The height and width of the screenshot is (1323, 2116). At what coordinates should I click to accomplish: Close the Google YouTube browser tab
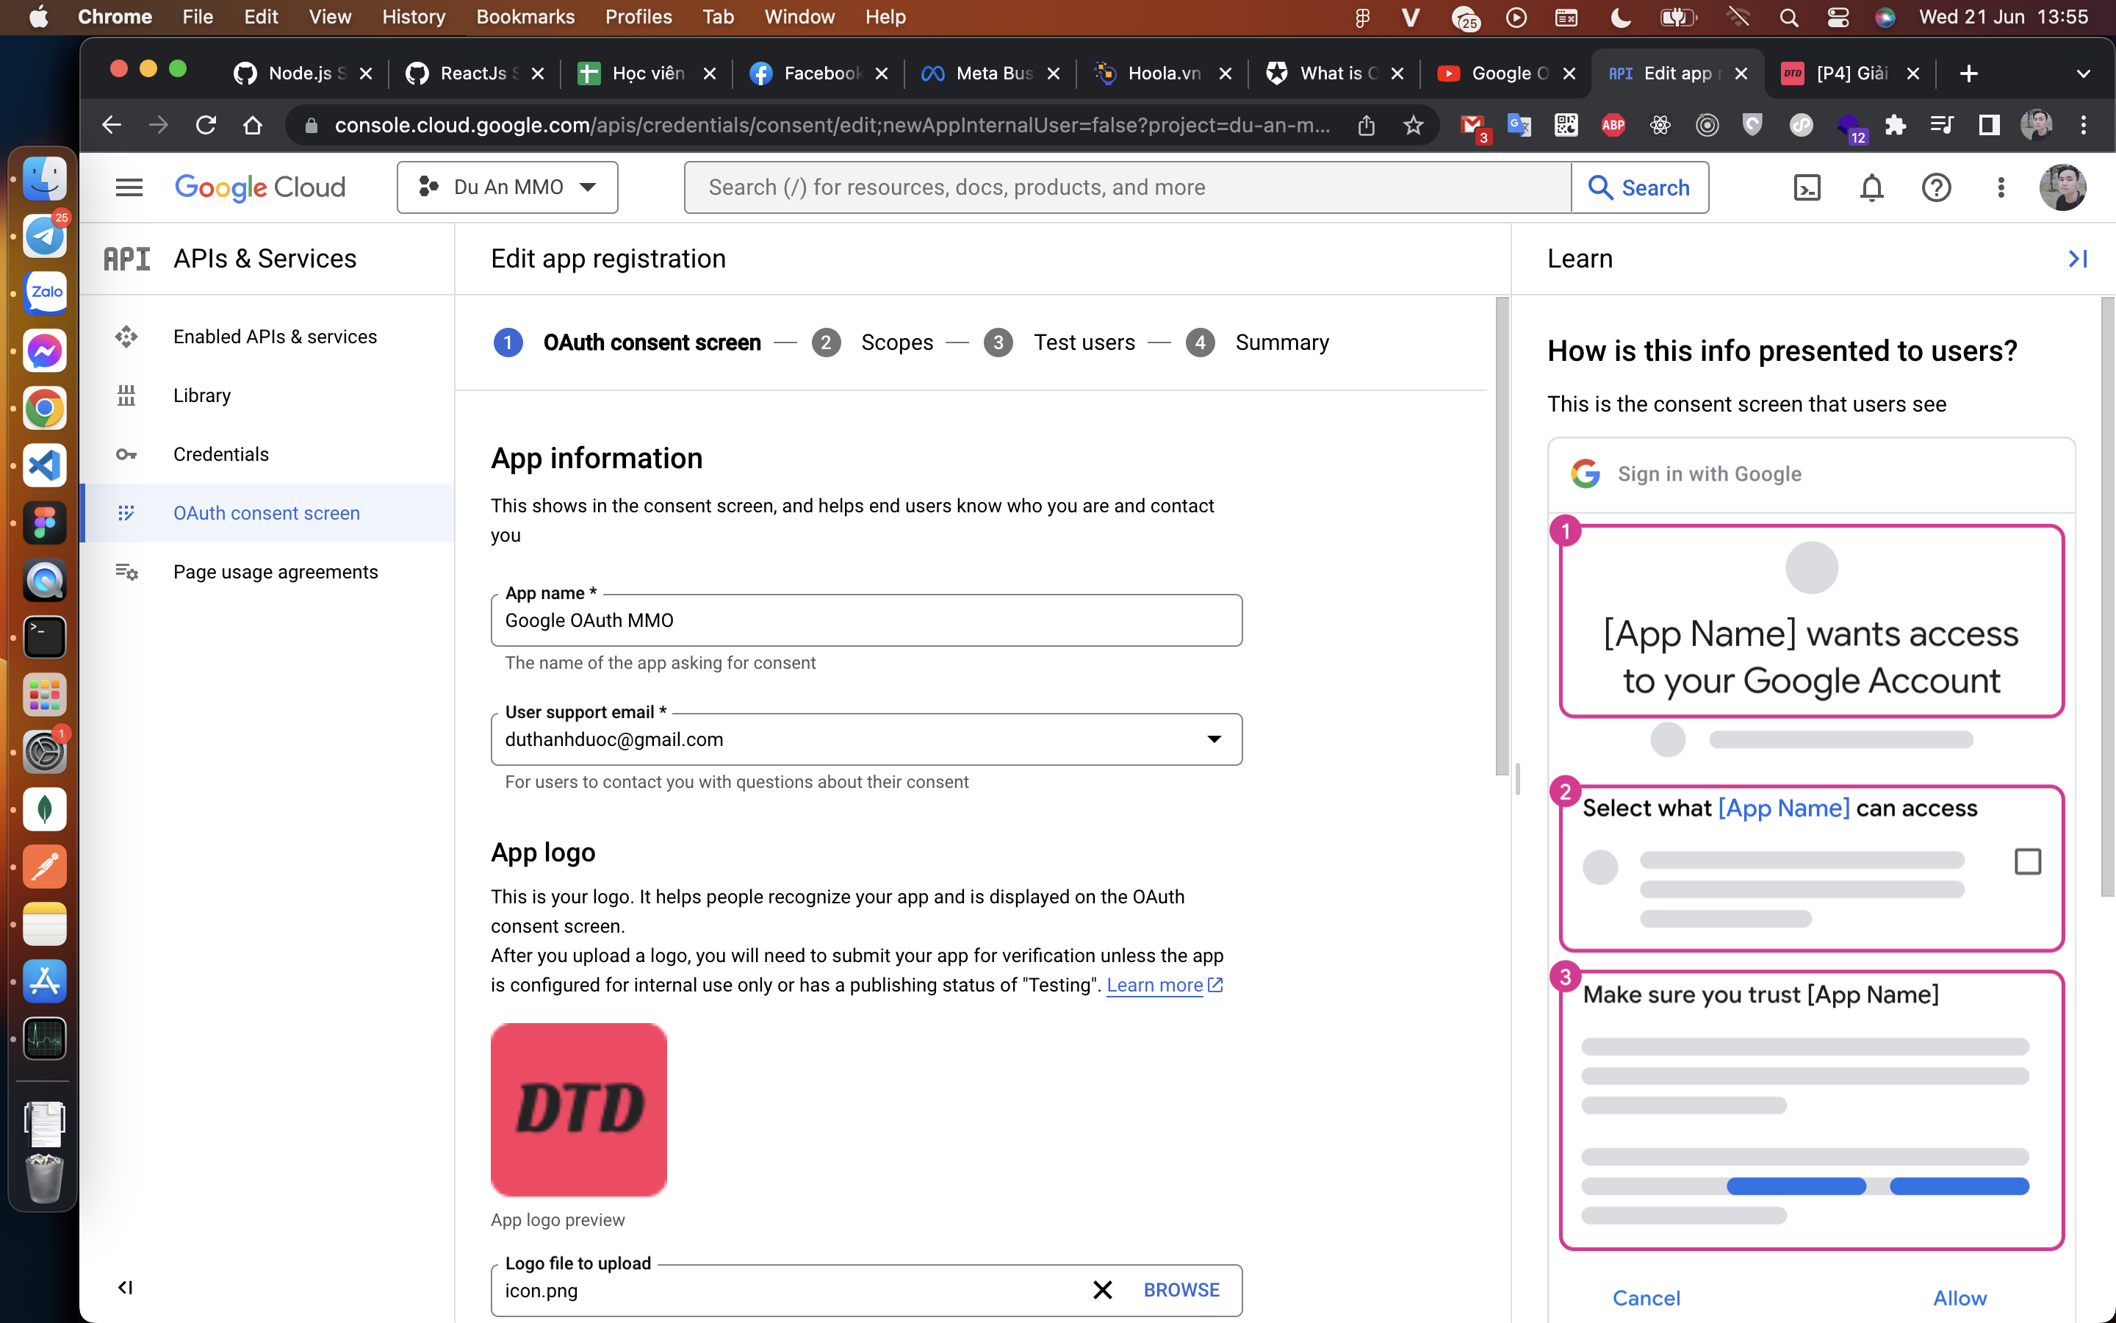click(1569, 73)
